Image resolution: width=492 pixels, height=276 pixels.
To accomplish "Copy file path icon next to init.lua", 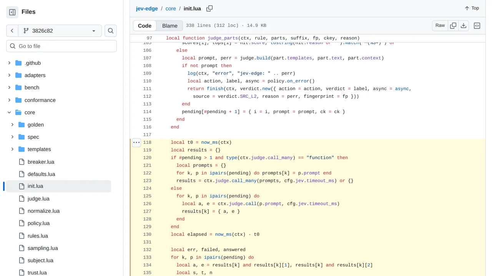I will tap(209, 8).
